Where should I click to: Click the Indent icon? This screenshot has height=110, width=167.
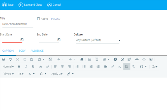click(98, 67)
